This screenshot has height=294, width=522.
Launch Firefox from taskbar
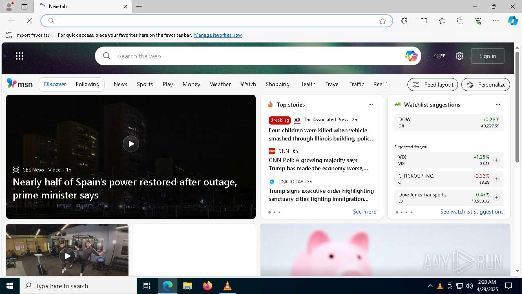point(208,286)
